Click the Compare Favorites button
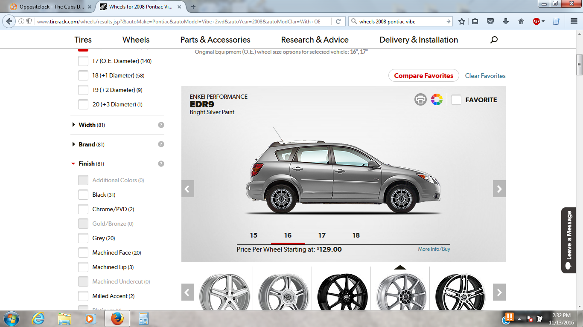This screenshot has width=583, height=327. [x=424, y=76]
